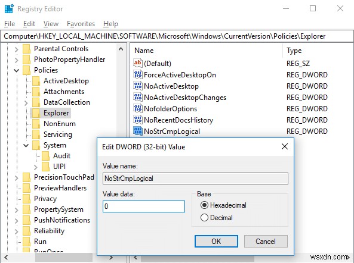
Task: Click the Explorer folder icon in tree
Action: [36, 113]
